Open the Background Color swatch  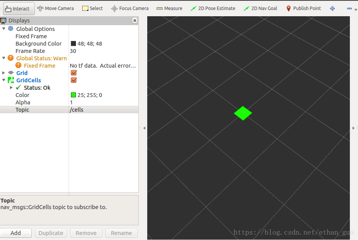click(x=73, y=44)
